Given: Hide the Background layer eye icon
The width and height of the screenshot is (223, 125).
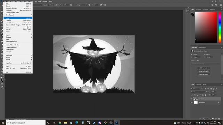Looking at the screenshot, I should 192,103.
